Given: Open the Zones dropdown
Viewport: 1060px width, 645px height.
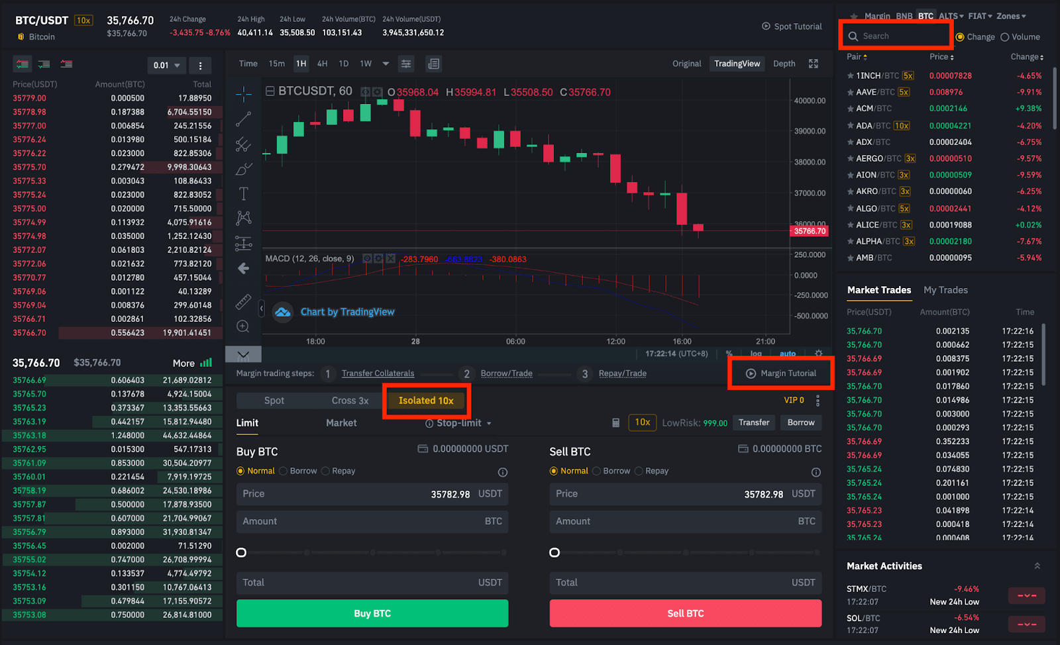Looking at the screenshot, I should click(x=1012, y=16).
